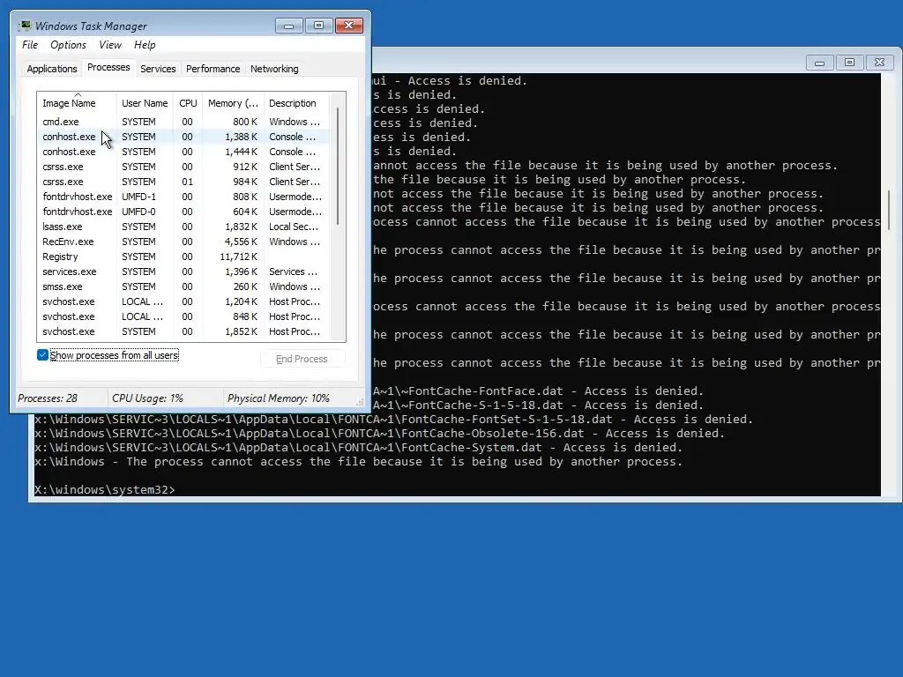Toggle Show processes from all users checkbox
903x677 pixels.
click(x=42, y=354)
